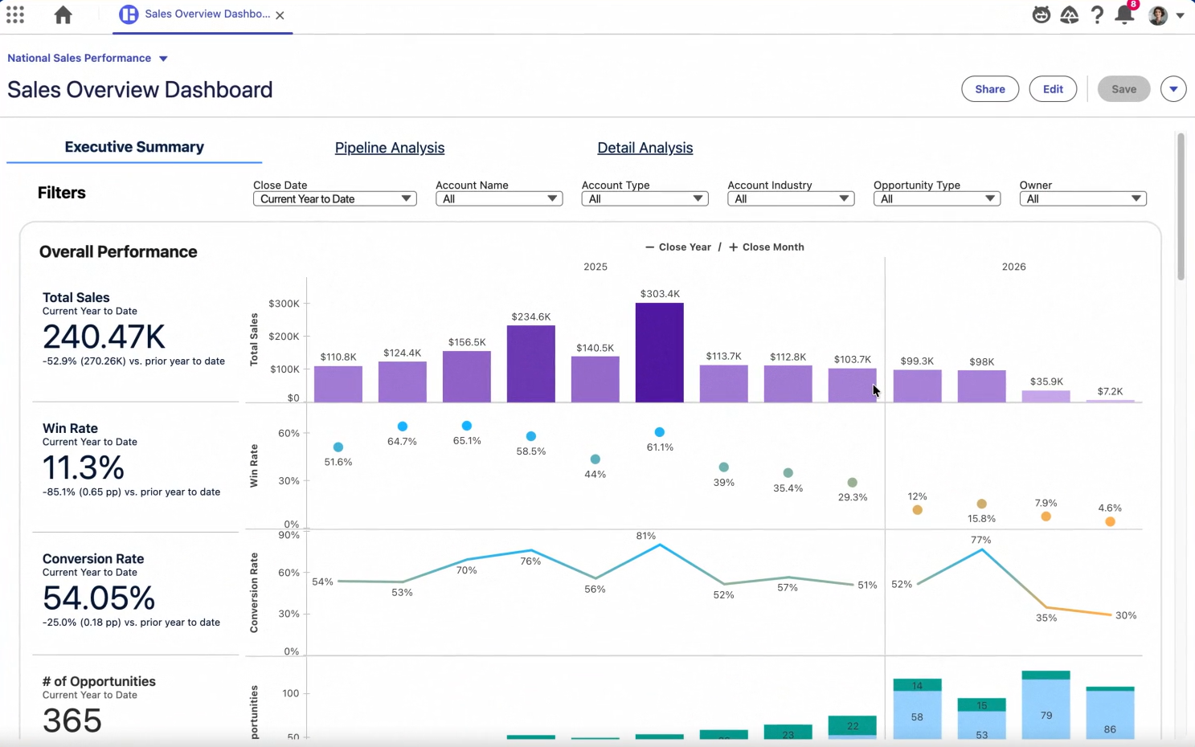Click the Edit button

(1053, 89)
